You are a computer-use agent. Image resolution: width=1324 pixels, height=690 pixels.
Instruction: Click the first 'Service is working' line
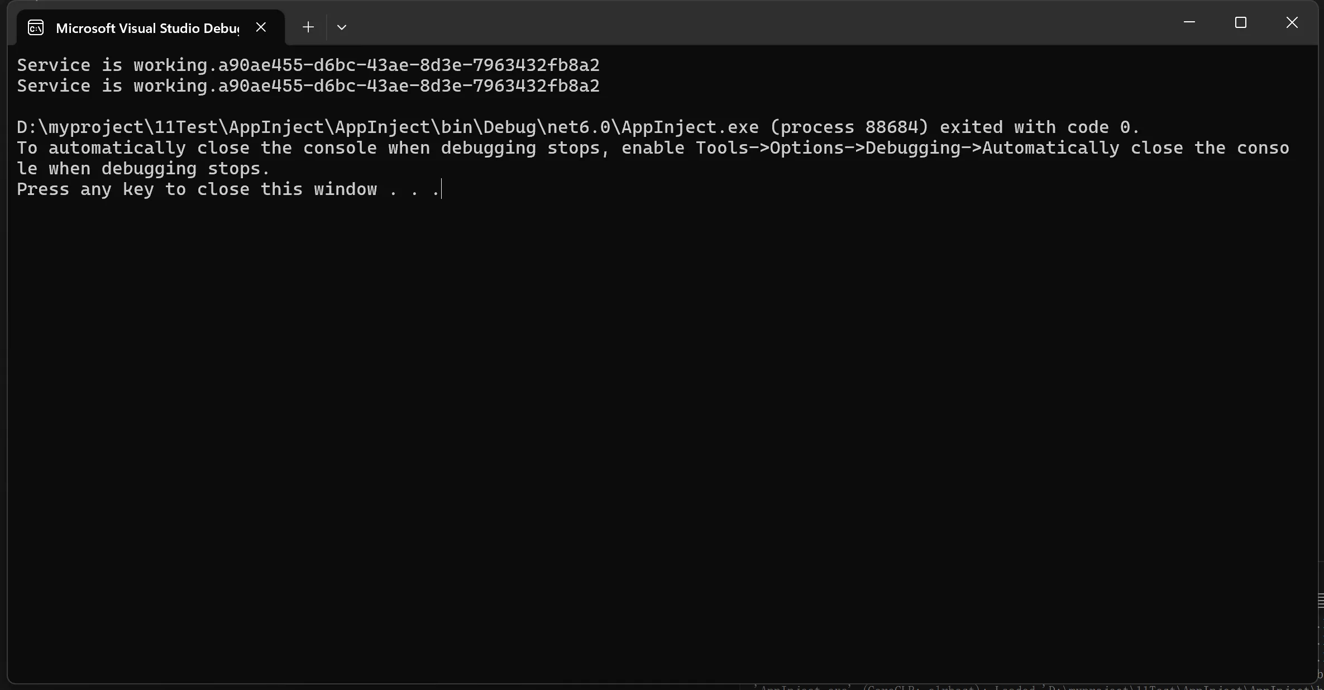tap(308, 65)
